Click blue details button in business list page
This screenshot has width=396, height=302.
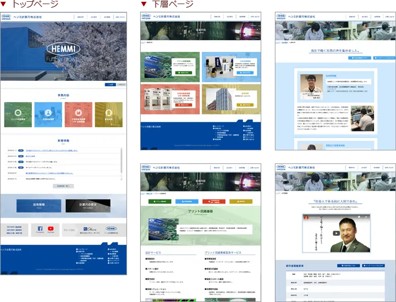(245, 73)
